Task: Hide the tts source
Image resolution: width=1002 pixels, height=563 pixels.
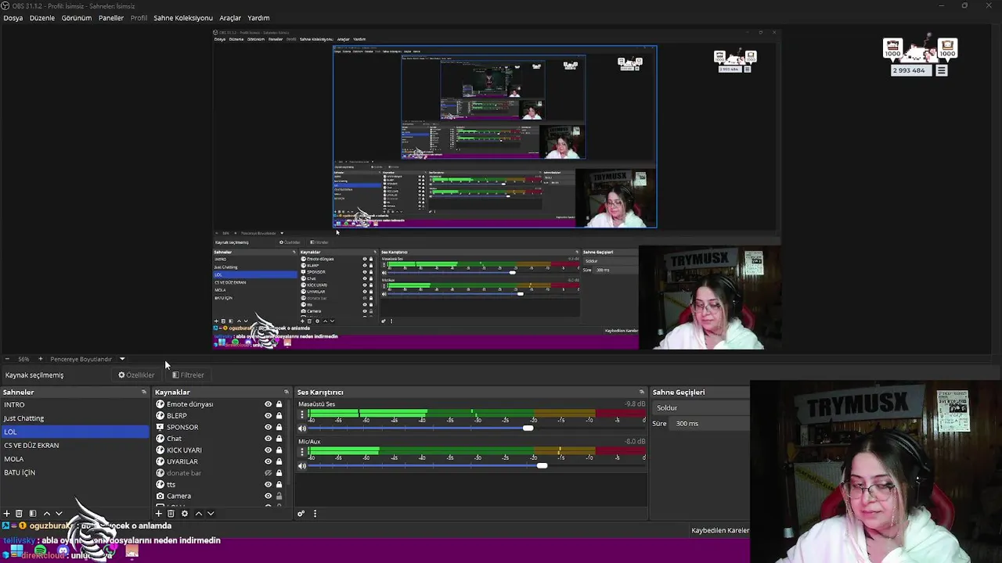Action: pyautogui.click(x=268, y=485)
